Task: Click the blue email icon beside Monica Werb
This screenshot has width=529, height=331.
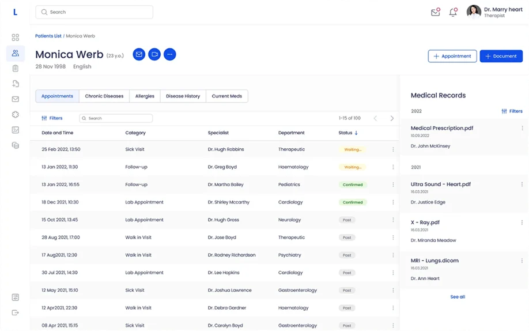Action: pos(139,54)
